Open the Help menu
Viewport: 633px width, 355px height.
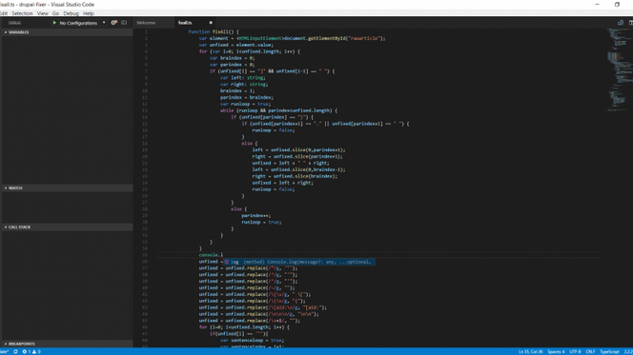pos(89,13)
